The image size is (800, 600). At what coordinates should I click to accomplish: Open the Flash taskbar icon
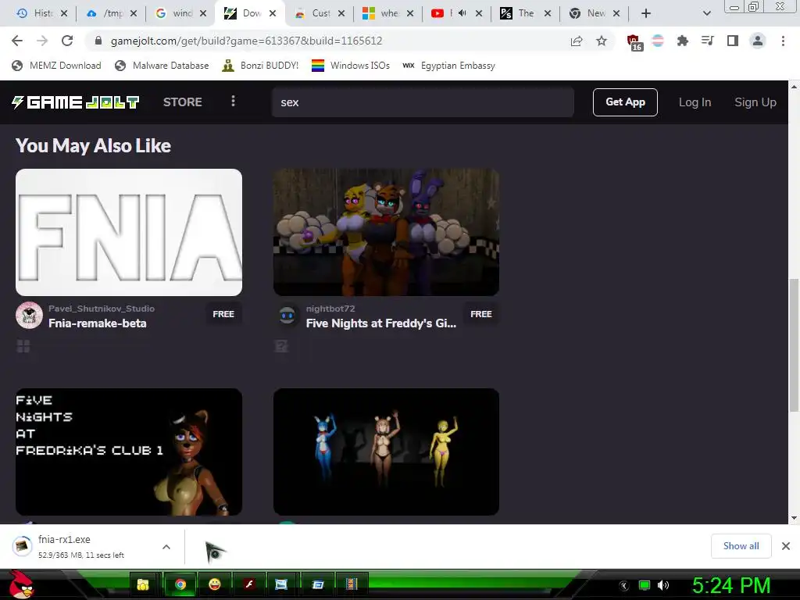click(248, 584)
